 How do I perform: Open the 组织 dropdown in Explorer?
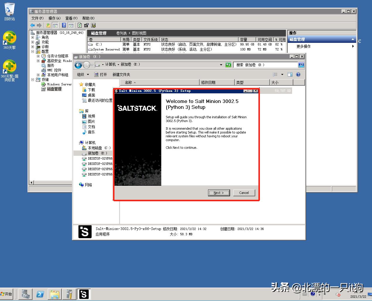tap(82, 75)
